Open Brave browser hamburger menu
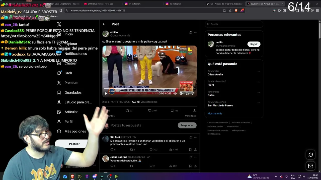Viewport: 321px width, 180px height. (x=317, y=10)
